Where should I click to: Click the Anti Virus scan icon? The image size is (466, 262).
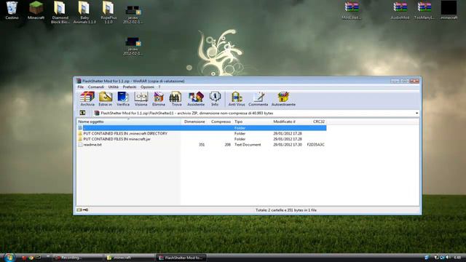[x=237, y=99]
